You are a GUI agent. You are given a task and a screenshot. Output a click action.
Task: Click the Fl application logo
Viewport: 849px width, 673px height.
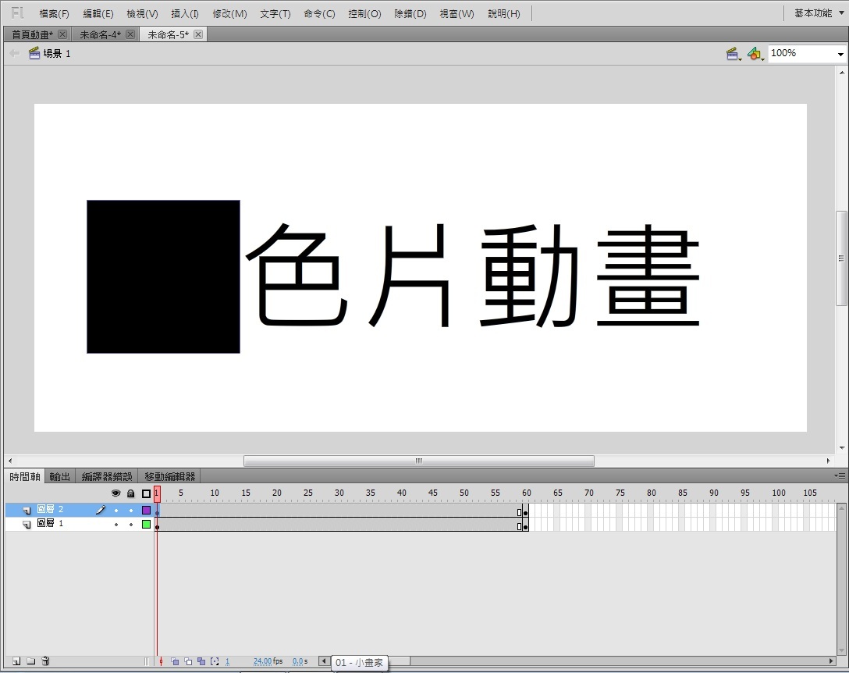pyautogui.click(x=17, y=13)
